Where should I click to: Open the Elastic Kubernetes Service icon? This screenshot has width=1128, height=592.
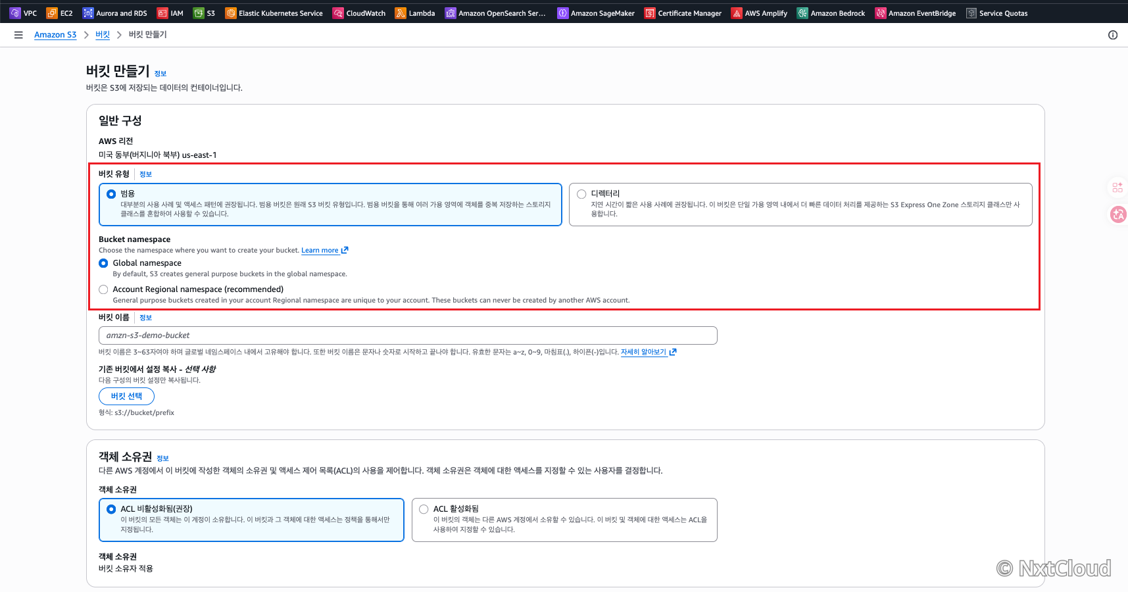pyautogui.click(x=231, y=13)
